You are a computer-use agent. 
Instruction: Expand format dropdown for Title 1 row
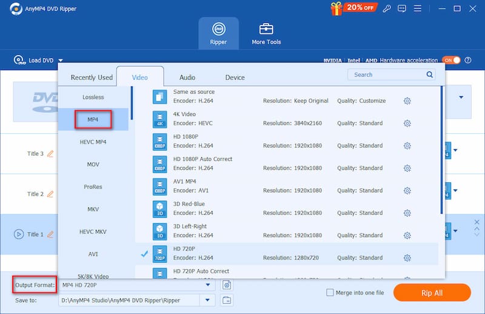(455, 231)
